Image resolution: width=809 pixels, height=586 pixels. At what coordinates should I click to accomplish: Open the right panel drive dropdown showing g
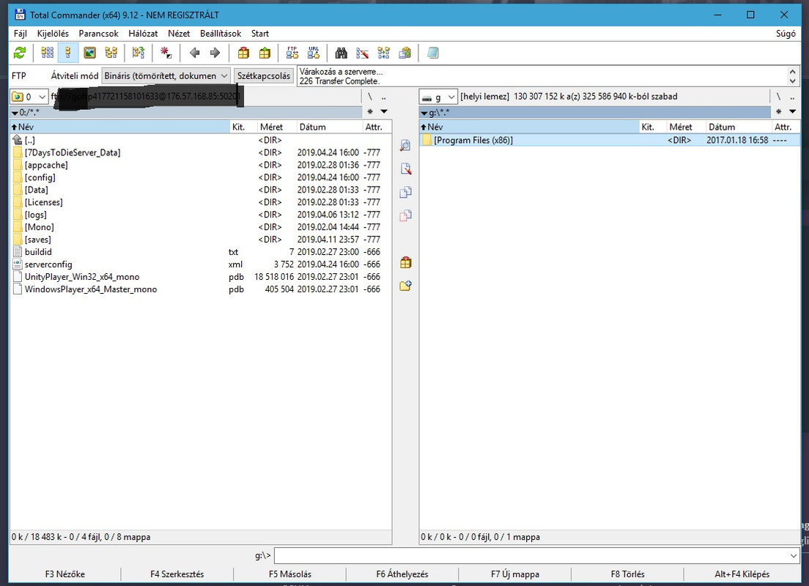pyautogui.click(x=438, y=97)
